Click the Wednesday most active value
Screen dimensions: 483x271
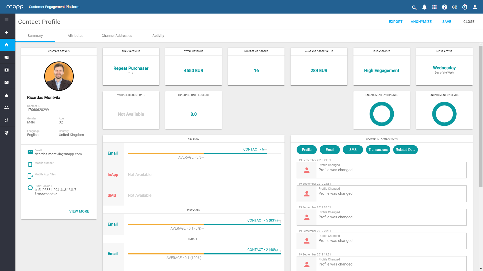444,68
